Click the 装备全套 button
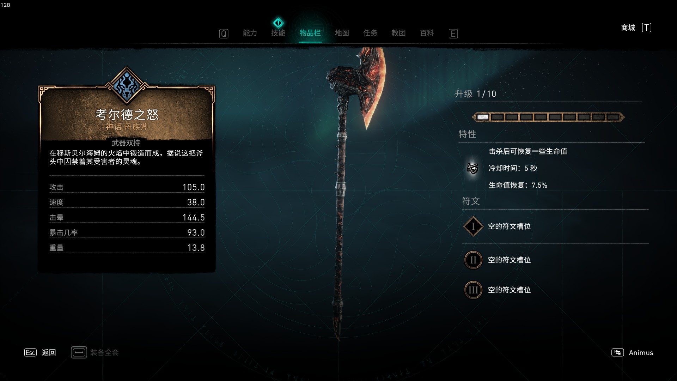Image resolution: width=677 pixels, height=381 pixels. [95, 352]
